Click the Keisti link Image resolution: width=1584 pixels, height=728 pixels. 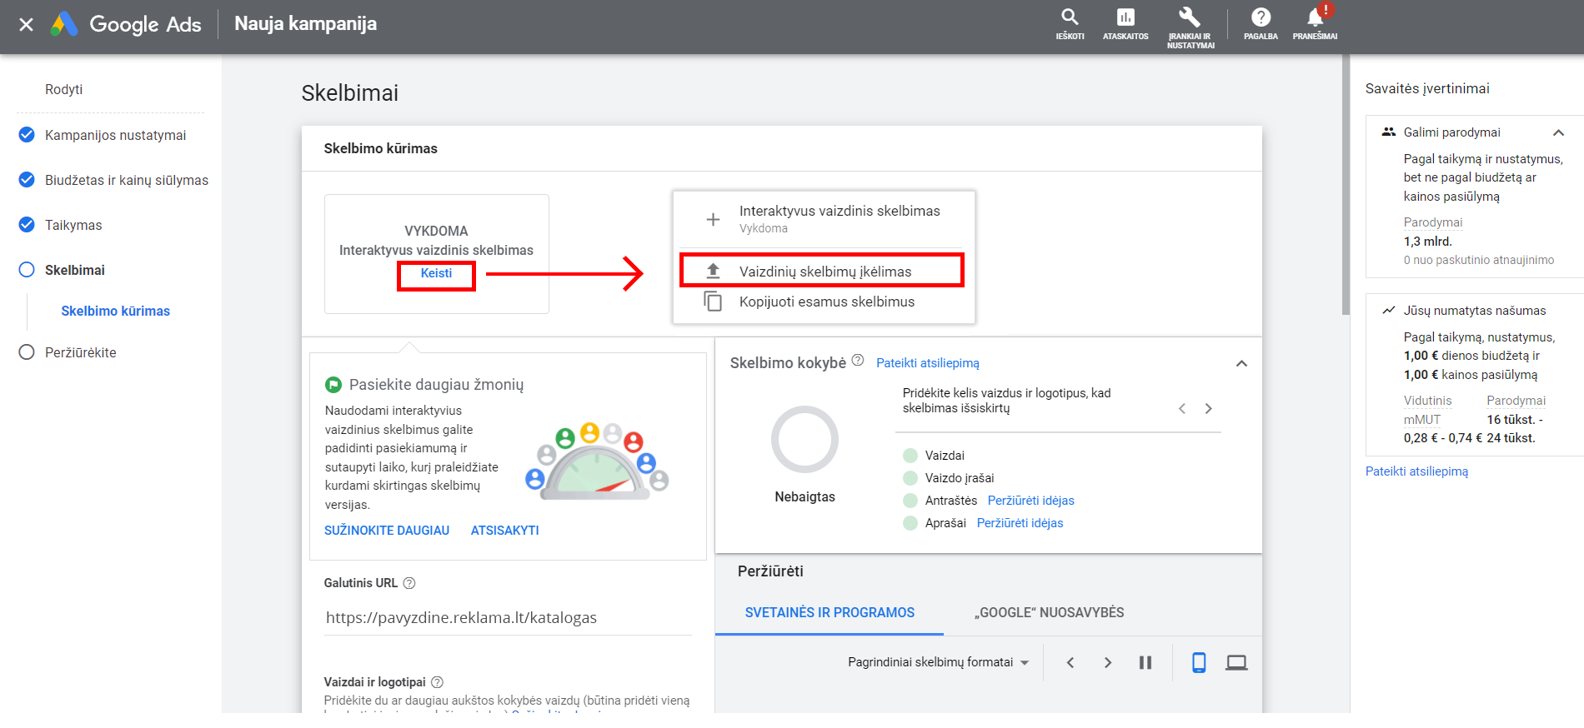point(436,273)
